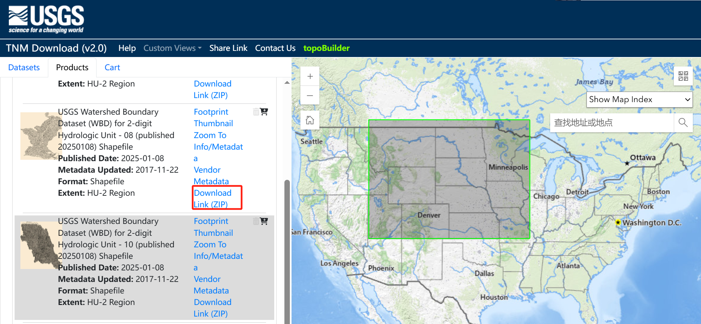Click the 'Hydrologic Unit - 10' product title
The height and width of the screenshot is (324, 701).
tap(116, 239)
